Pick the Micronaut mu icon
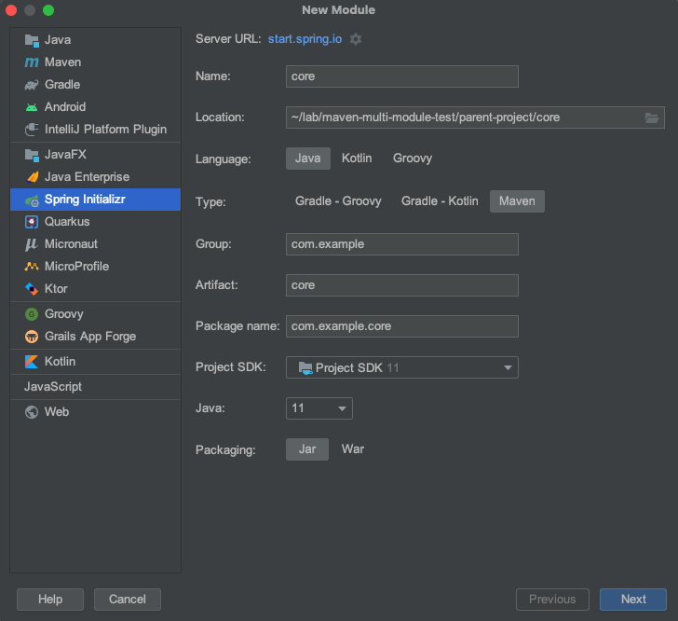678x621 pixels. 31,244
